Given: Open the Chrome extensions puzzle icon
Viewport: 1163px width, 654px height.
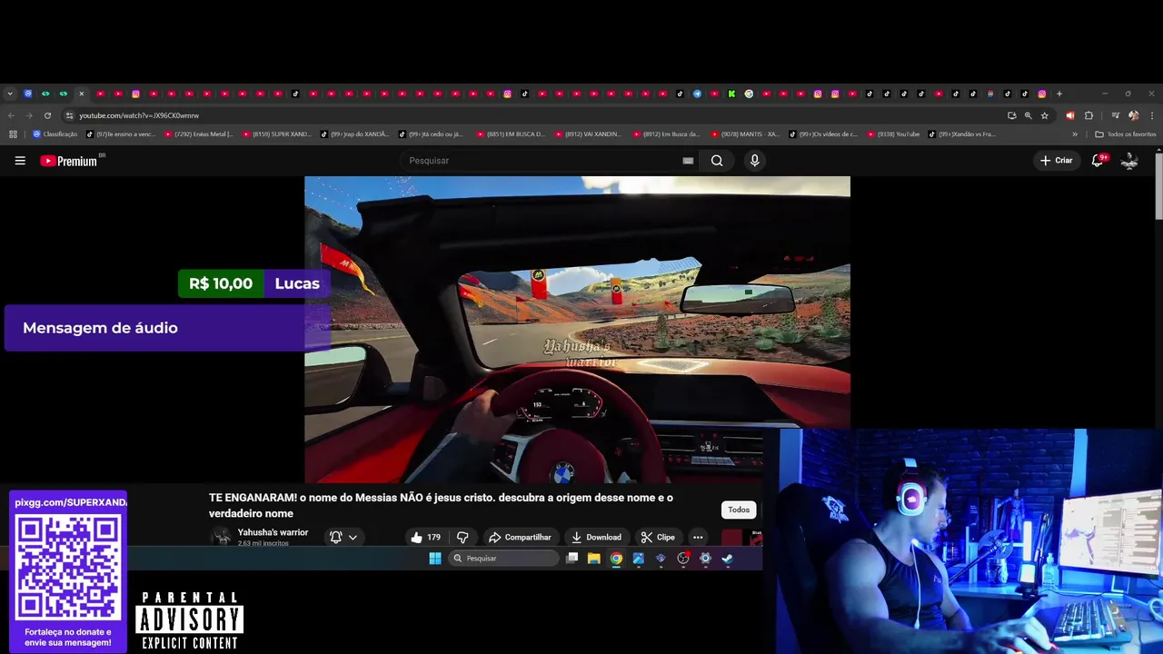Looking at the screenshot, I should click(x=1088, y=115).
